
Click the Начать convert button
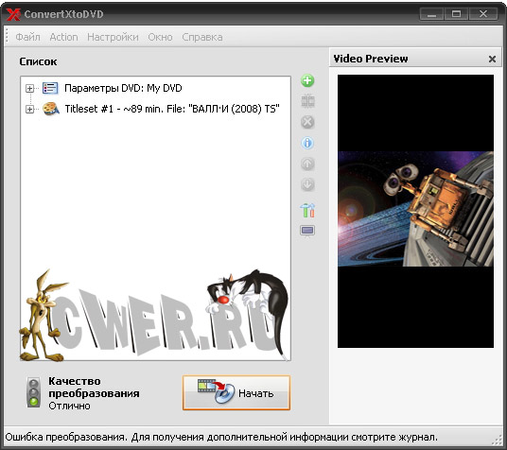[x=236, y=392]
